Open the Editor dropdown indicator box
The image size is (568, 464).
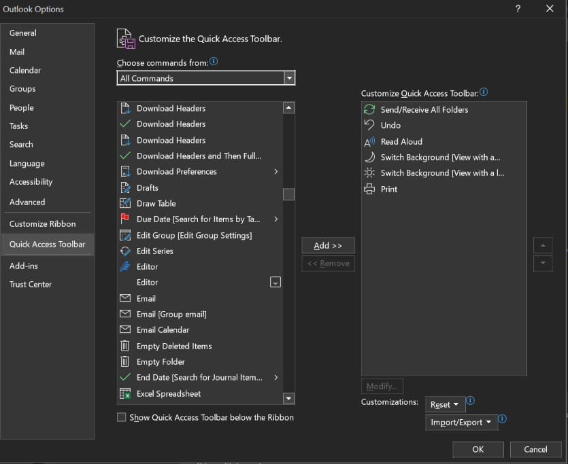(x=275, y=282)
